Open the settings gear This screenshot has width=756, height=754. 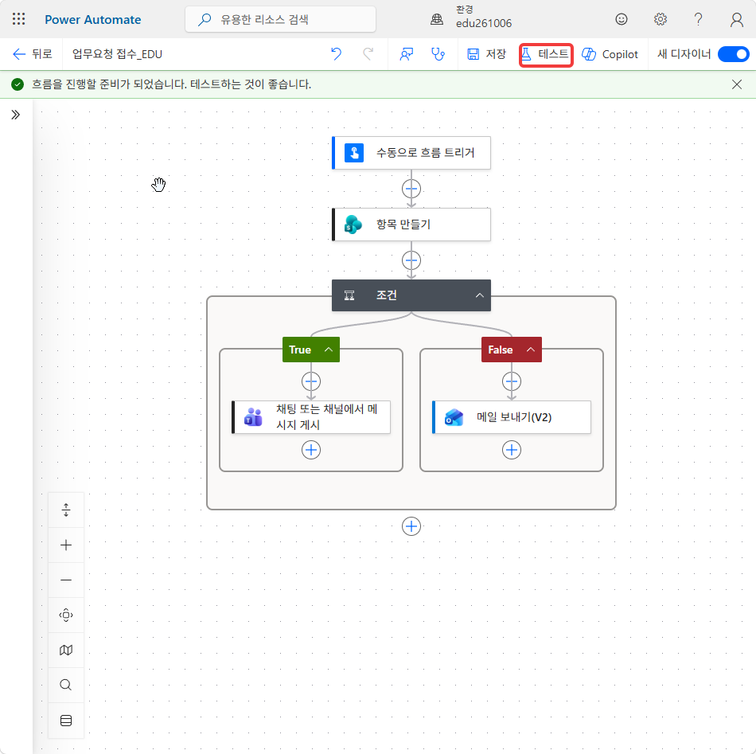coord(660,19)
